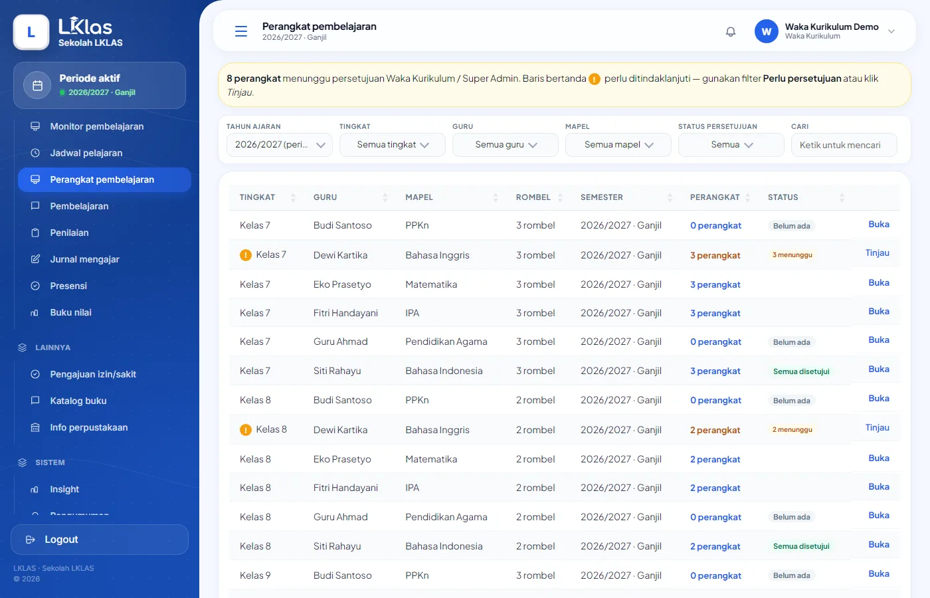Open the notification bell
This screenshot has height=598, width=930.
tap(731, 31)
